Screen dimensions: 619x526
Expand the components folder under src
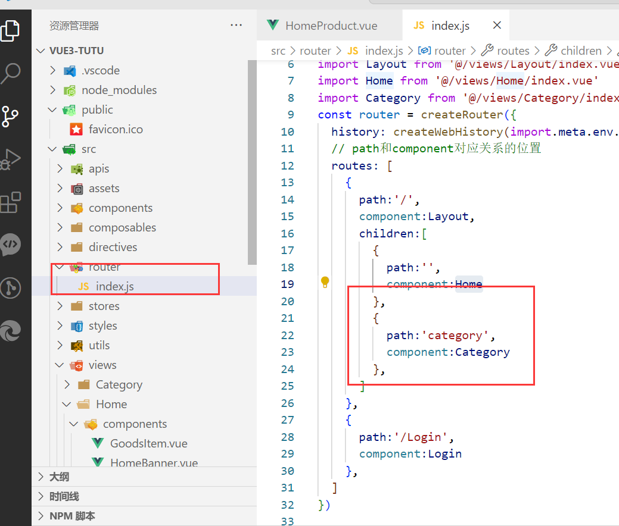click(x=59, y=208)
